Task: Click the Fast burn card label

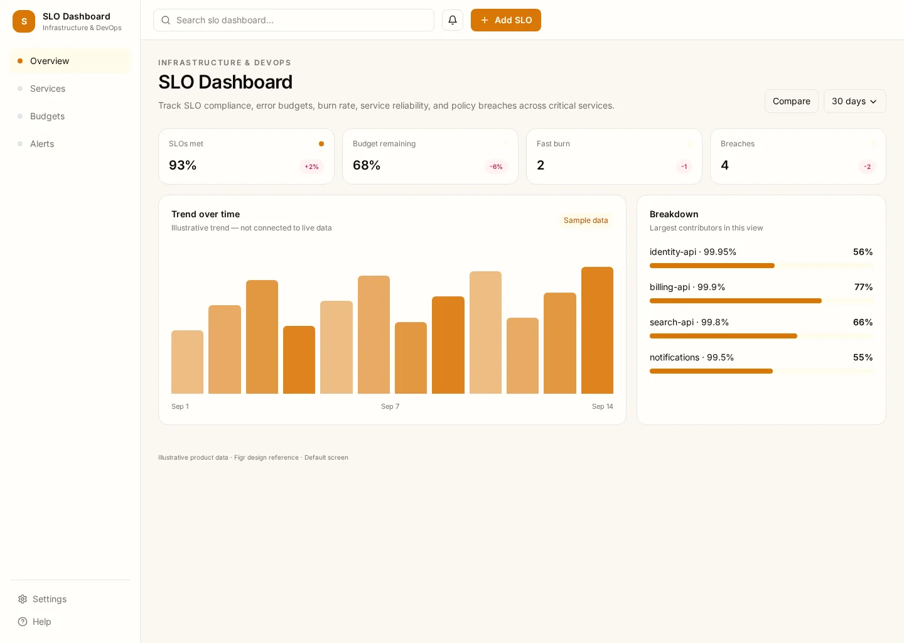Action: tap(553, 144)
